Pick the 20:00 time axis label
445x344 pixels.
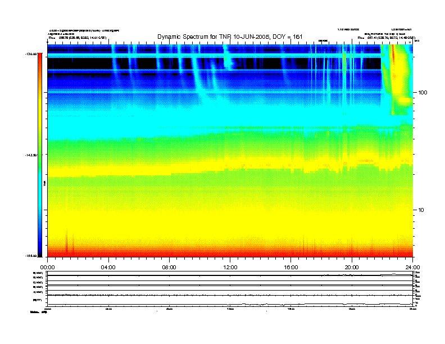point(352,268)
